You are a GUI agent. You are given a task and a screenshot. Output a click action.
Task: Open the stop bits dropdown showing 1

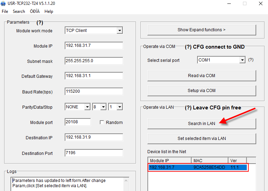point(119,107)
